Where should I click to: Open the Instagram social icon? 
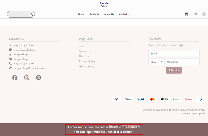pos(27,78)
